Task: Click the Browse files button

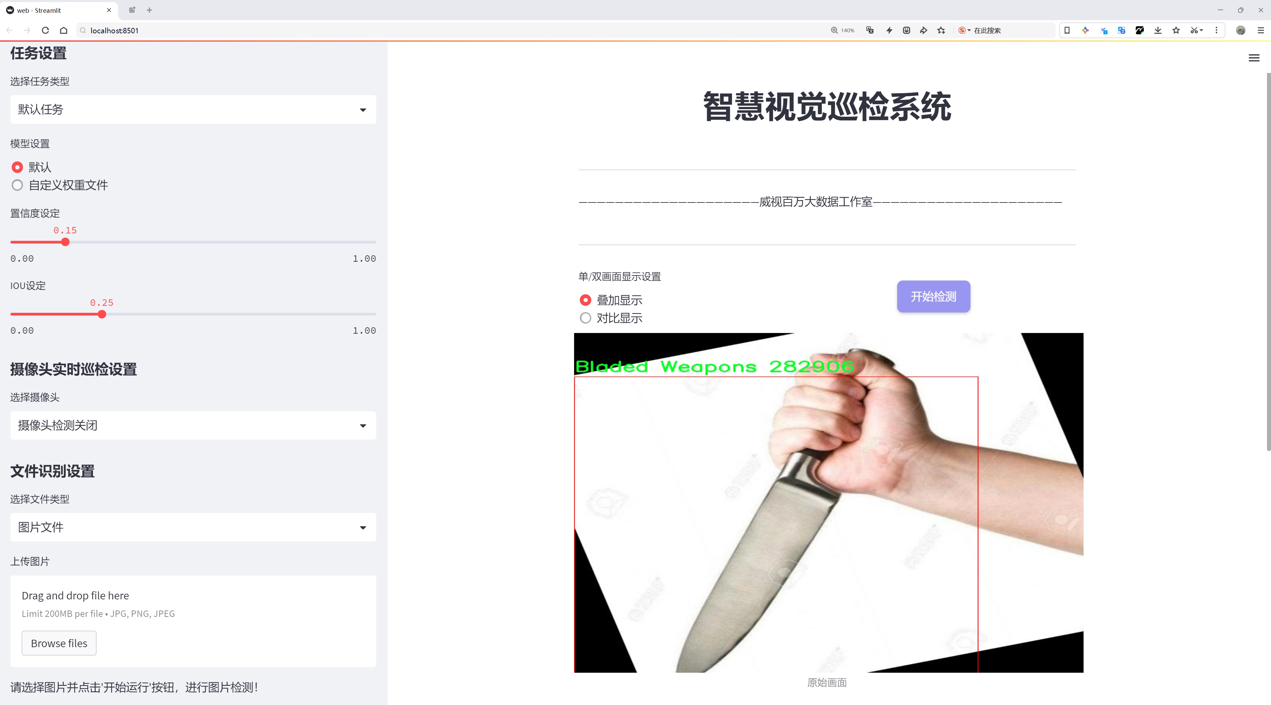Action: coord(59,643)
